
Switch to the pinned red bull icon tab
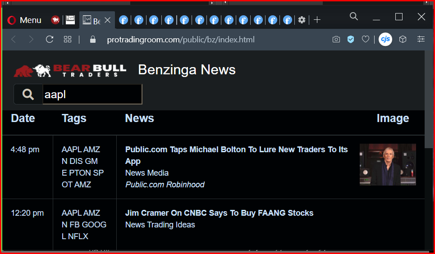(x=55, y=20)
